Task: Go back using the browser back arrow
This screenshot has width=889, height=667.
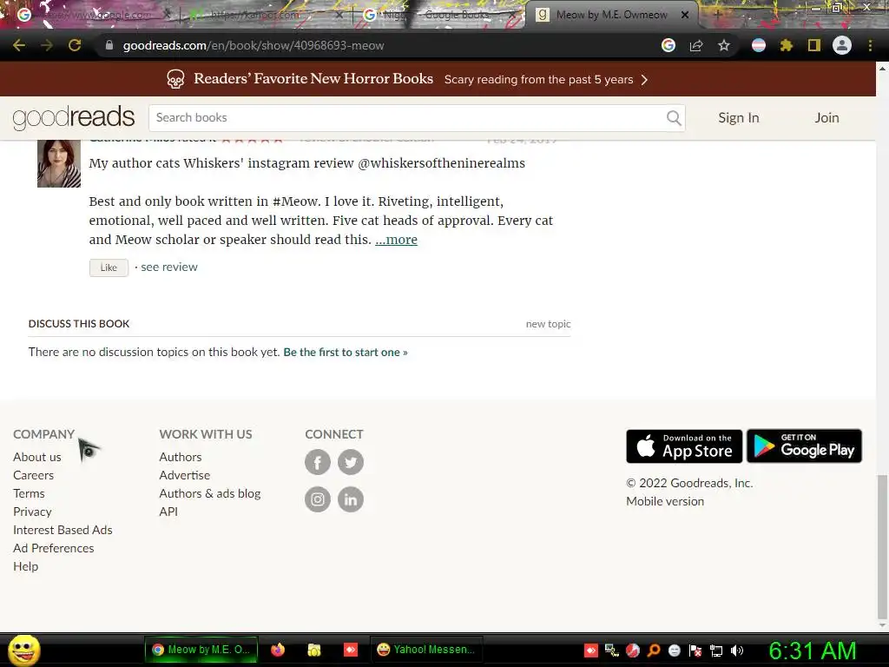Action: tap(19, 45)
